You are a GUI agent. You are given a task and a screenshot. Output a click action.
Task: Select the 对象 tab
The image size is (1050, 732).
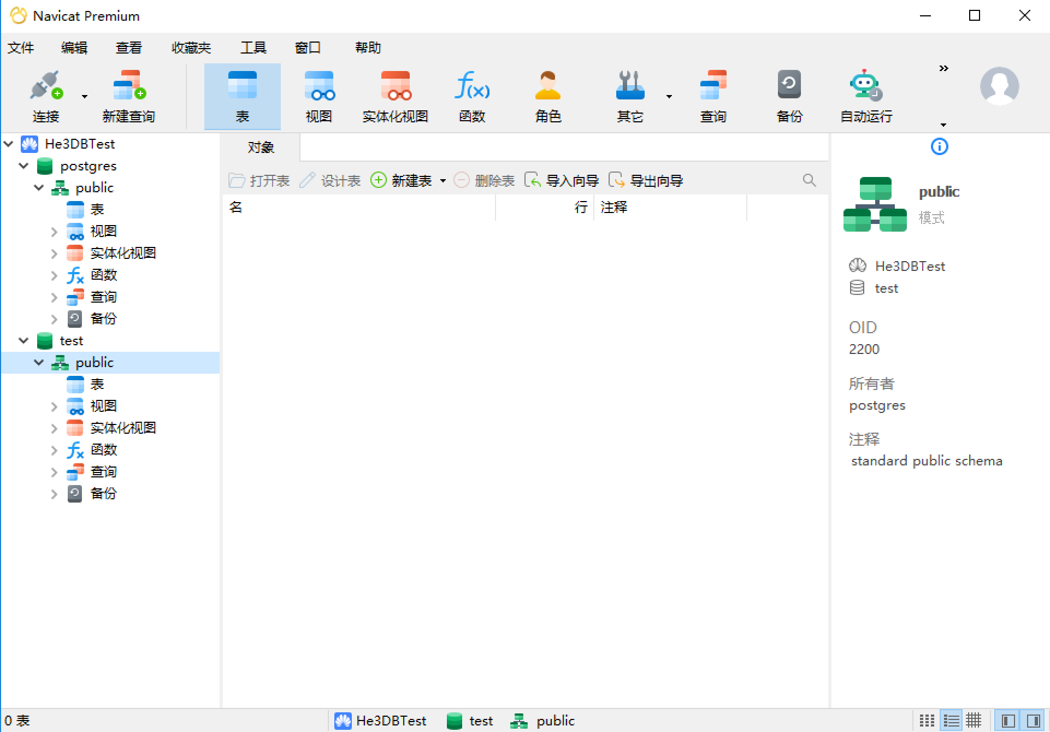click(x=261, y=147)
